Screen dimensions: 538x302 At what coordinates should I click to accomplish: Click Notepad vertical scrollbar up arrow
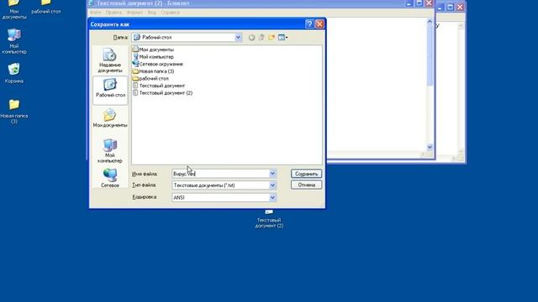430,22
